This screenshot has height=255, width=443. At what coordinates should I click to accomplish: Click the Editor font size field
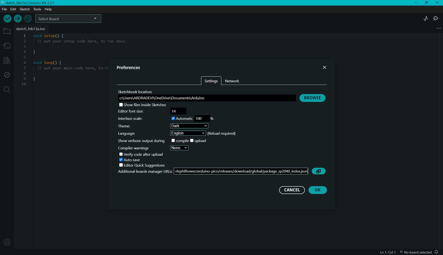pos(178,111)
